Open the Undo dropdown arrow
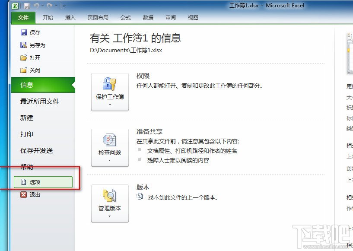This screenshot has width=353, height=251. (x=43, y=6)
